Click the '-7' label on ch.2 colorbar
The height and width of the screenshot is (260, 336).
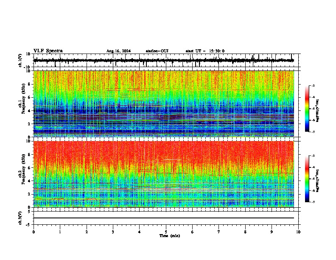click(x=313, y=202)
